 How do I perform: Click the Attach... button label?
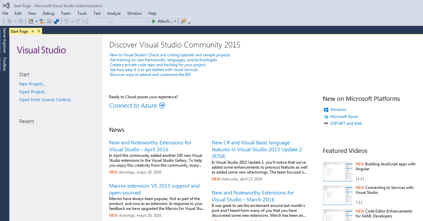coord(165,21)
